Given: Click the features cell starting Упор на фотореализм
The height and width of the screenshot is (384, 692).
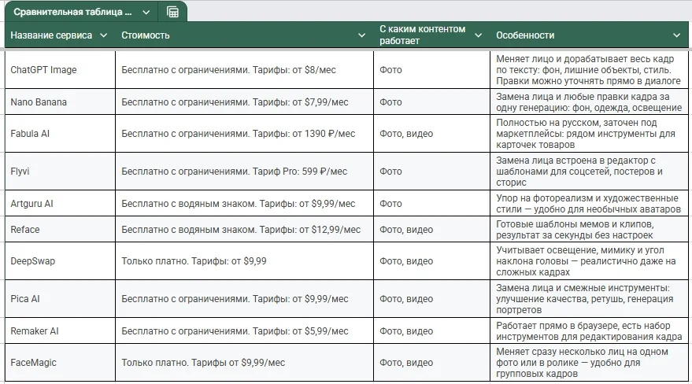Looking at the screenshot, I should 589,203.
